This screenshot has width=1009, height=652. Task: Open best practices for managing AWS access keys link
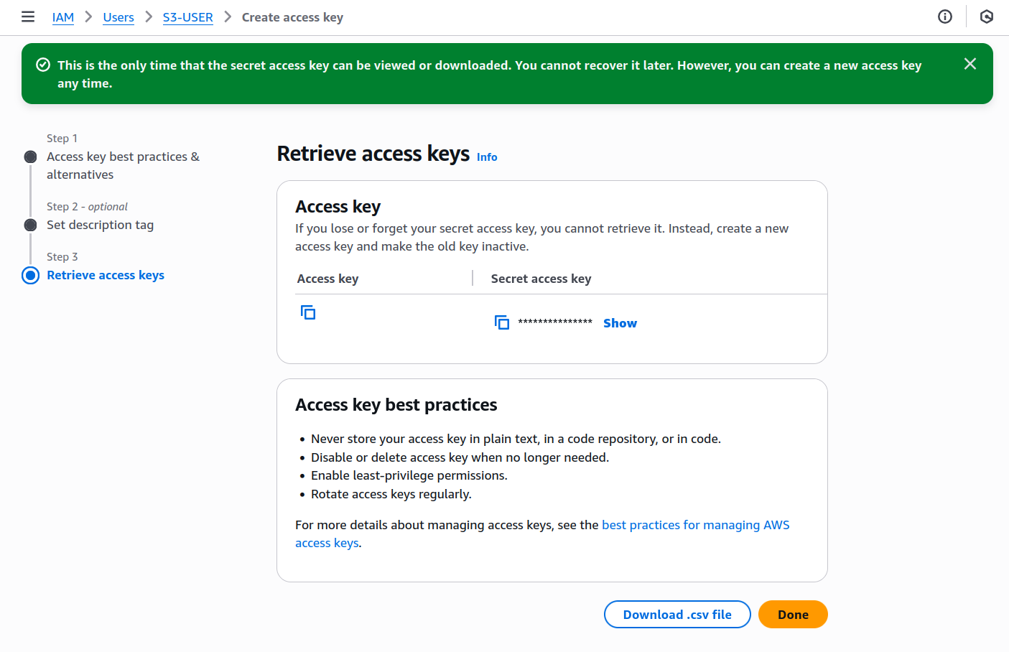542,534
